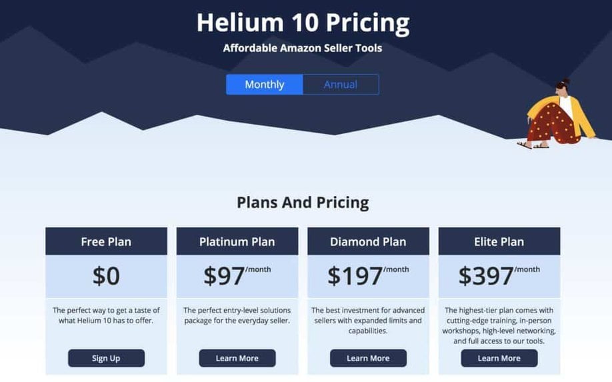The width and height of the screenshot is (612, 382).
Task: Click Sign Up under Free Plan
Action: (x=106, y=358)
